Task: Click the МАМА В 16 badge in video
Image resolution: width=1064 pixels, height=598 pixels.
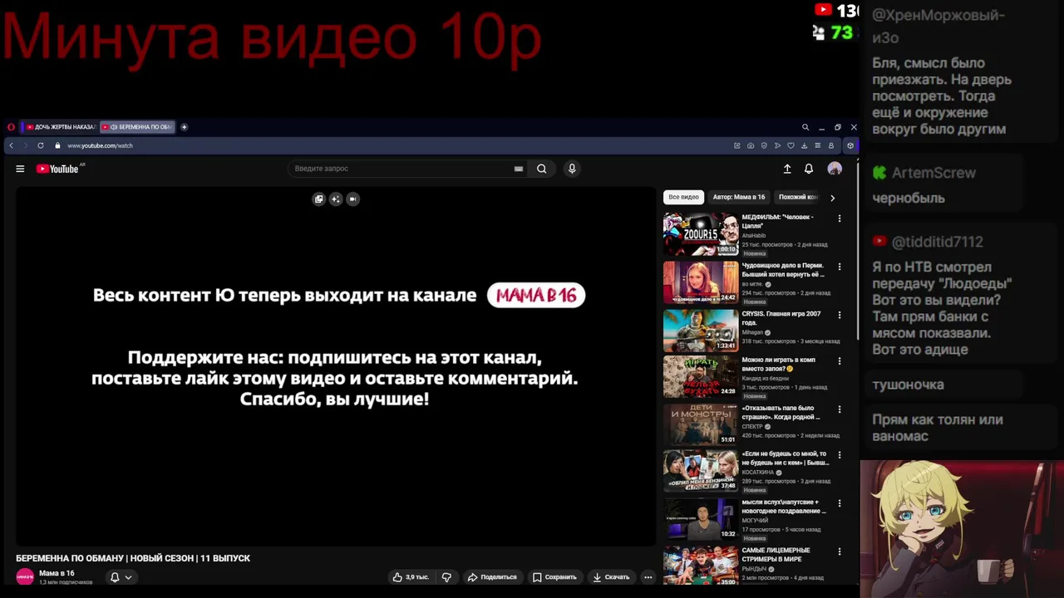Action: pos(536,296)
